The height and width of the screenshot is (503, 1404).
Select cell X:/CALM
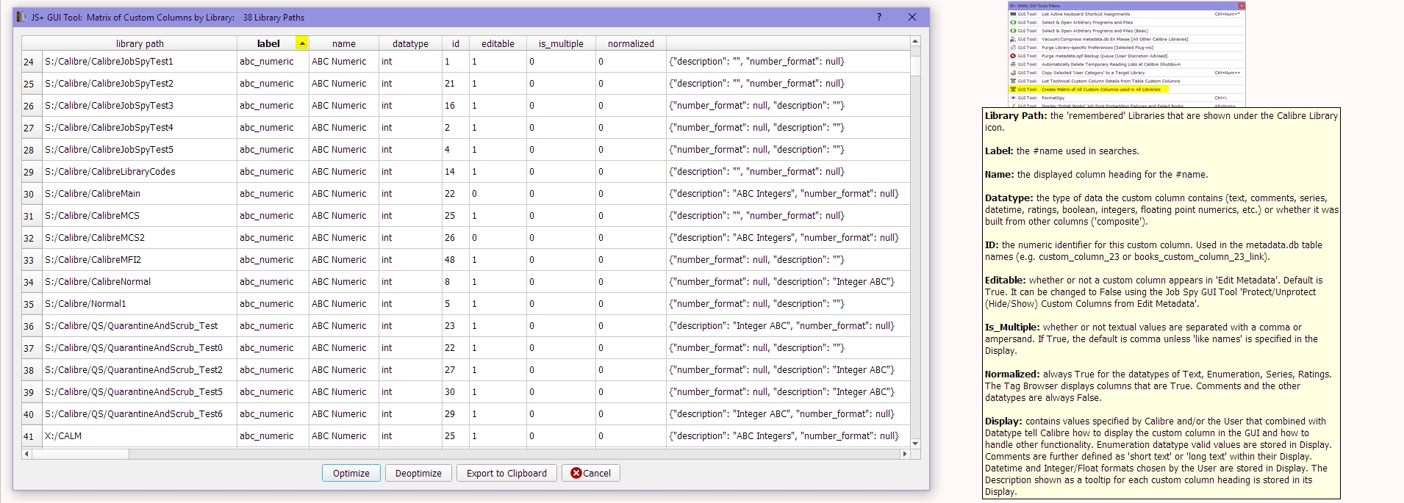coord(139,436)
